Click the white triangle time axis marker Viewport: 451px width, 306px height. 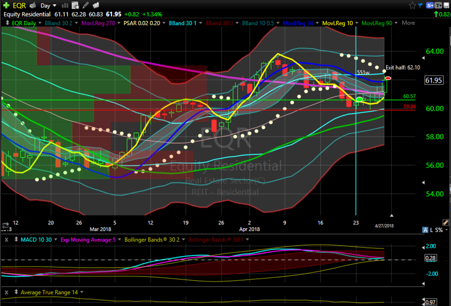pos(391,216)
